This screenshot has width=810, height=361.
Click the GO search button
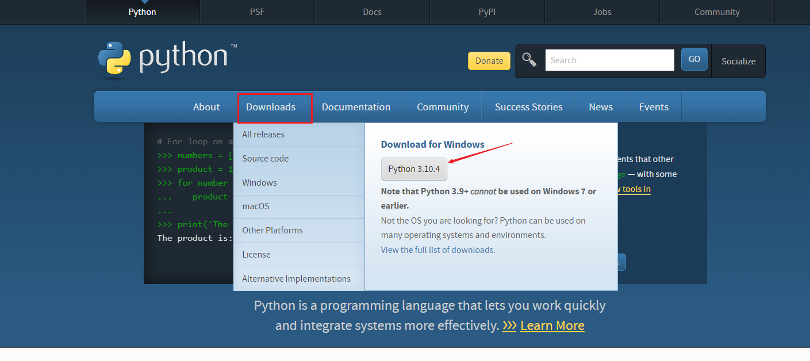(x=694, y=59)
